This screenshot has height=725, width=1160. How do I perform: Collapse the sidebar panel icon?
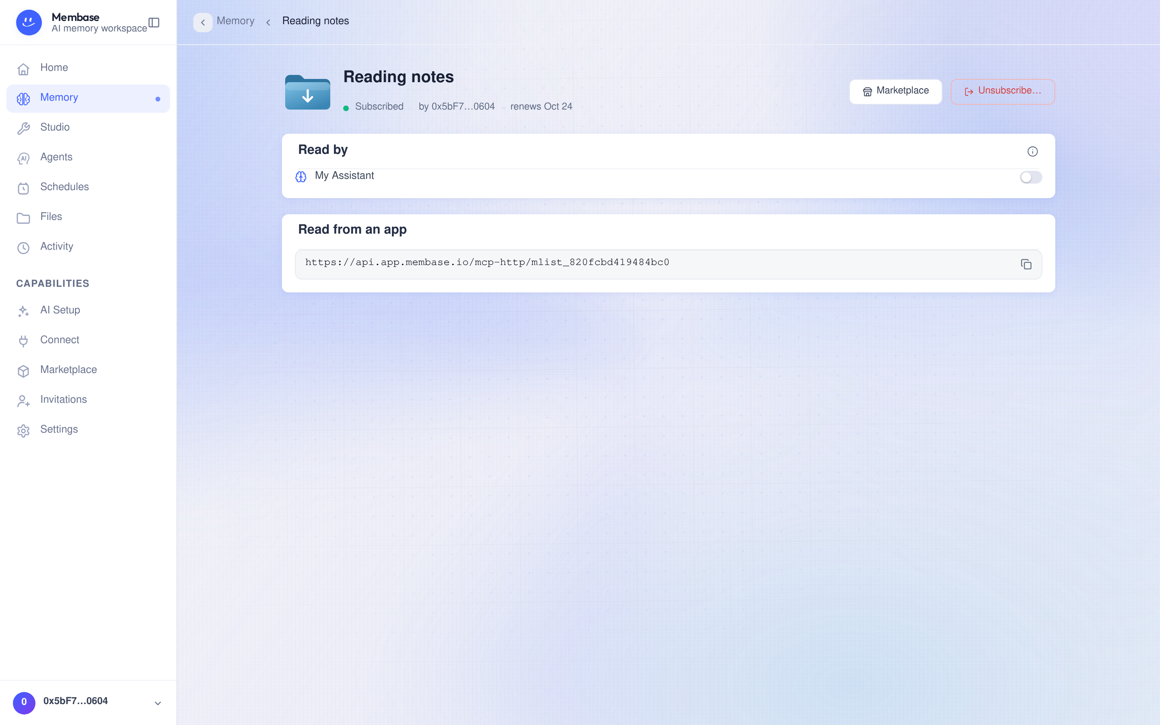click(154, 23)
